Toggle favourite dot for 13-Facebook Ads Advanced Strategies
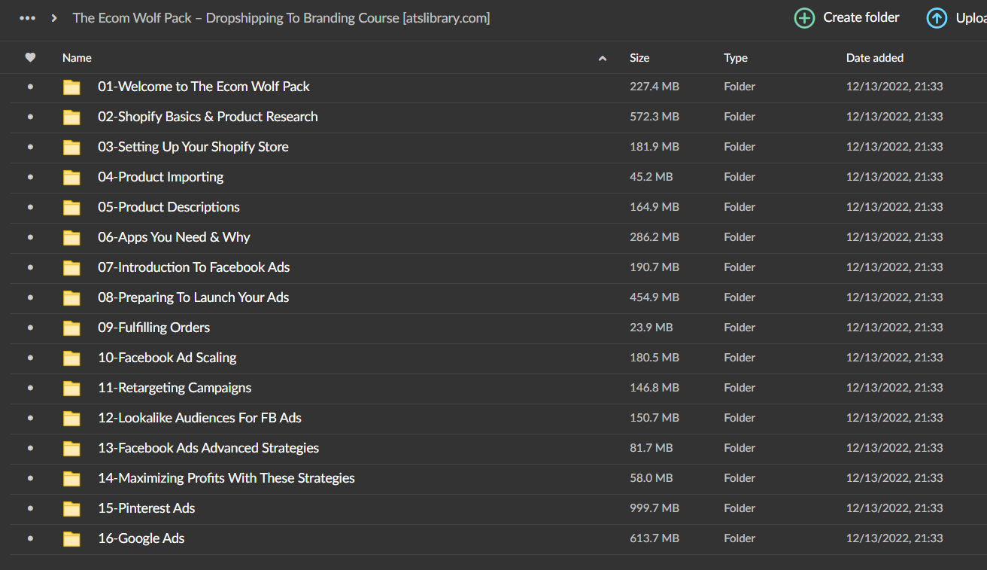 click(30, 448)
